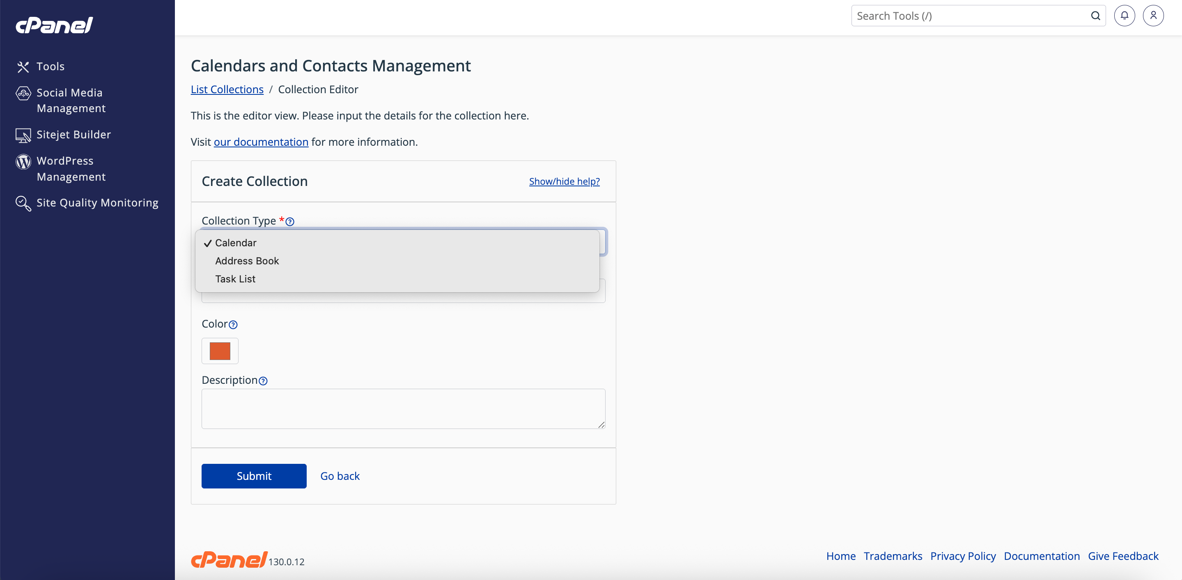Click the Tools wrench icon in sidebar

pos(23,67)
